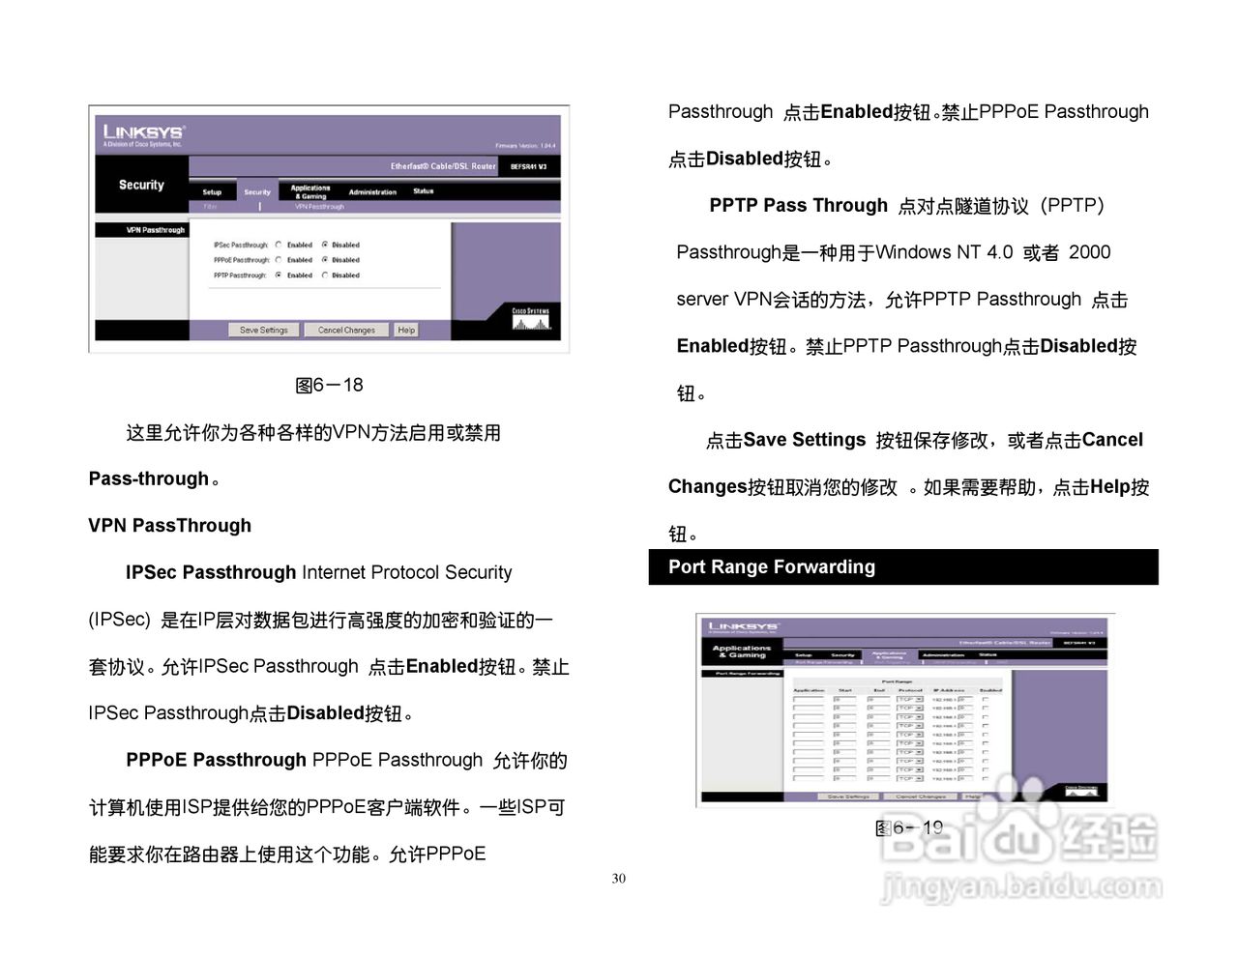The width and height of the screenshot is (1238, 956).
Task: Switch to the Setup tab
Action: [x=212, y=191]
